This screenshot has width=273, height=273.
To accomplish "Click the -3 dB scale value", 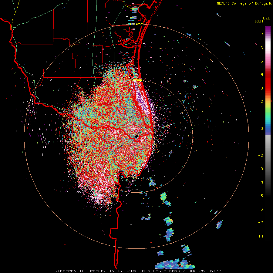I will pos(261,169).
